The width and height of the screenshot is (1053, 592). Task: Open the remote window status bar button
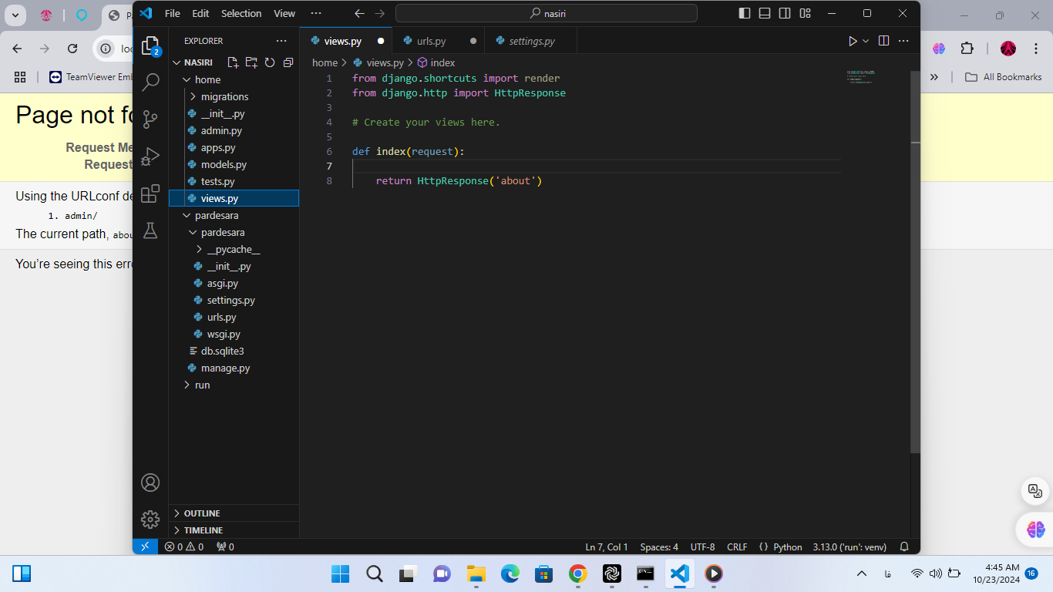click(145, 547)
